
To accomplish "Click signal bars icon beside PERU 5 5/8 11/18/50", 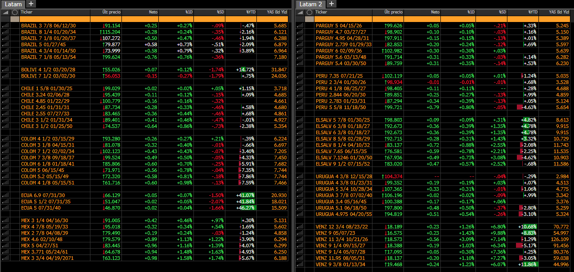I will click(300, 107).
